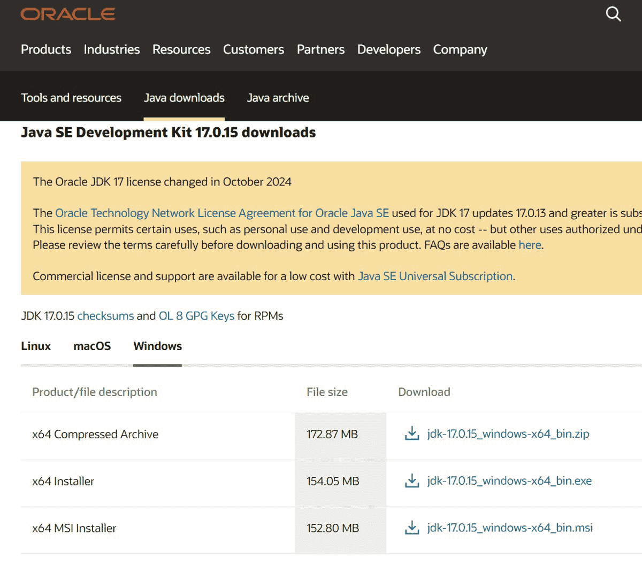Click download icon beside the zip archive
The width and height of the screenshot is (642, 565).
coord(411,434)
